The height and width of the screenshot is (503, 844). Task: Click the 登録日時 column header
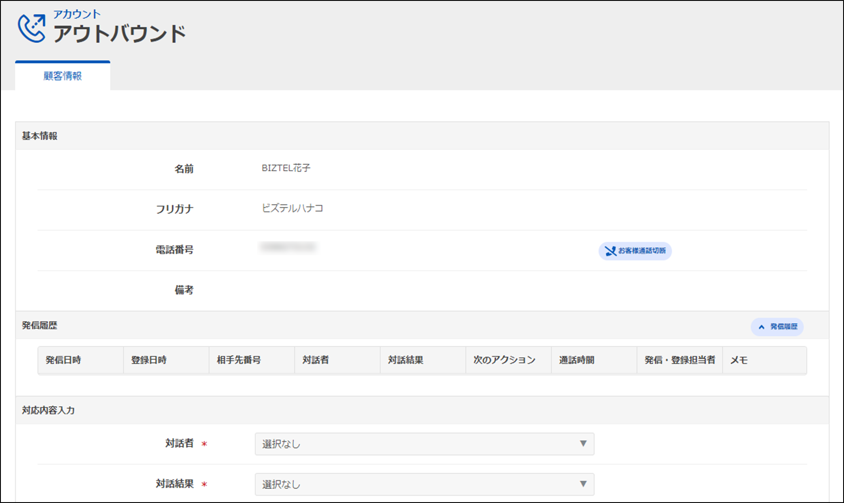pos(149,360)
